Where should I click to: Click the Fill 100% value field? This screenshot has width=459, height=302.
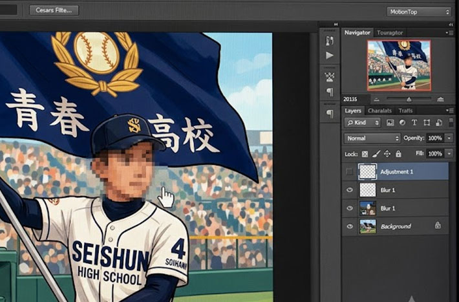pos(434,154)
